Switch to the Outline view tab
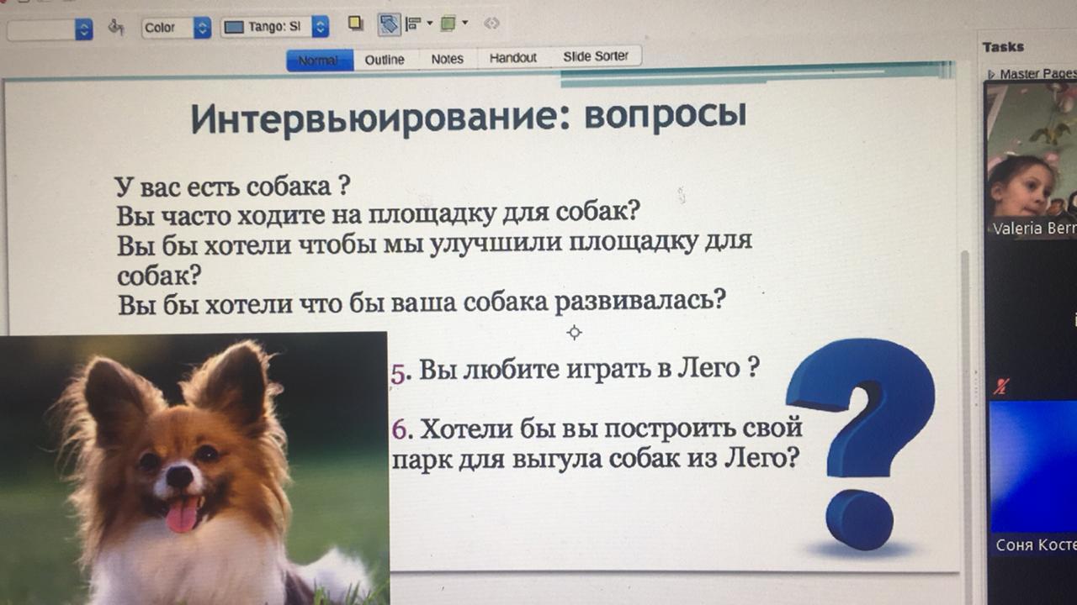 385,60
